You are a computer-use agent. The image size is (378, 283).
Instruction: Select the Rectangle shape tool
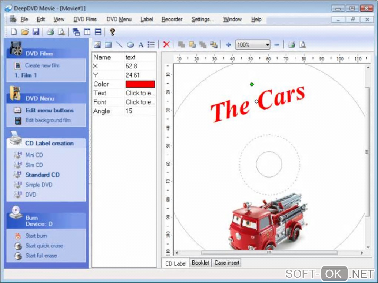[108, 45]
